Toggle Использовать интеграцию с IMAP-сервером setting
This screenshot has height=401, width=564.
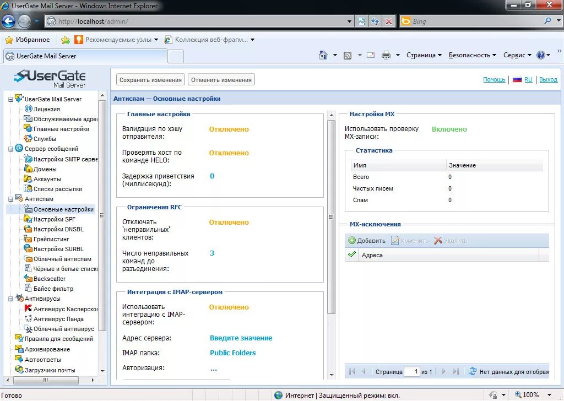(229, 307)
